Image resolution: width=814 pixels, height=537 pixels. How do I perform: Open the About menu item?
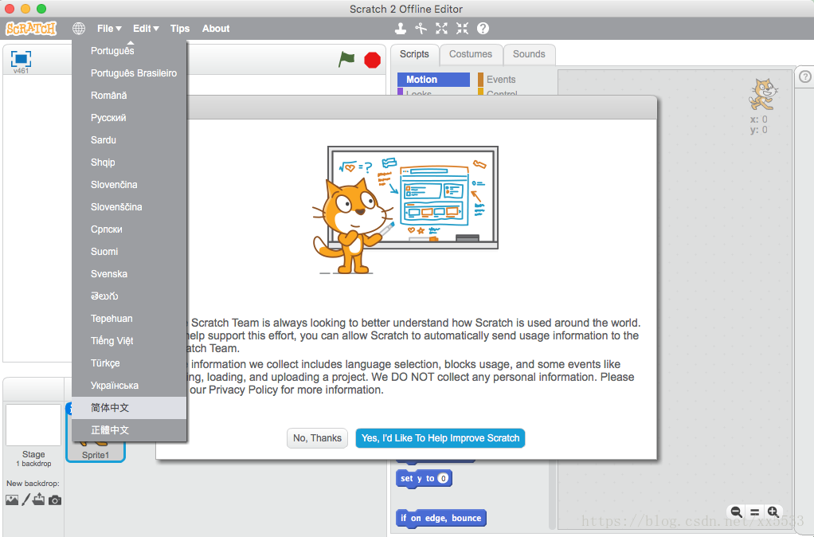pyautogui.click(x=216, y=29)
